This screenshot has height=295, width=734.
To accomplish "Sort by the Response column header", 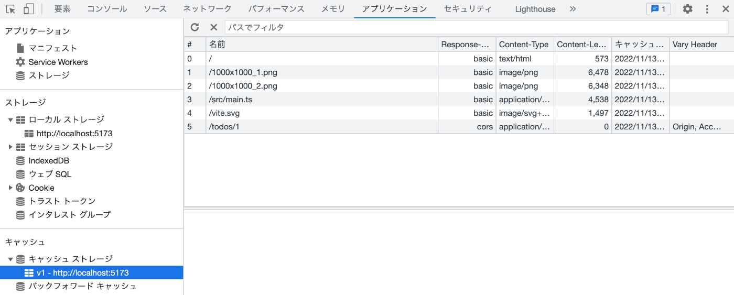I will [x=467, y=45].
